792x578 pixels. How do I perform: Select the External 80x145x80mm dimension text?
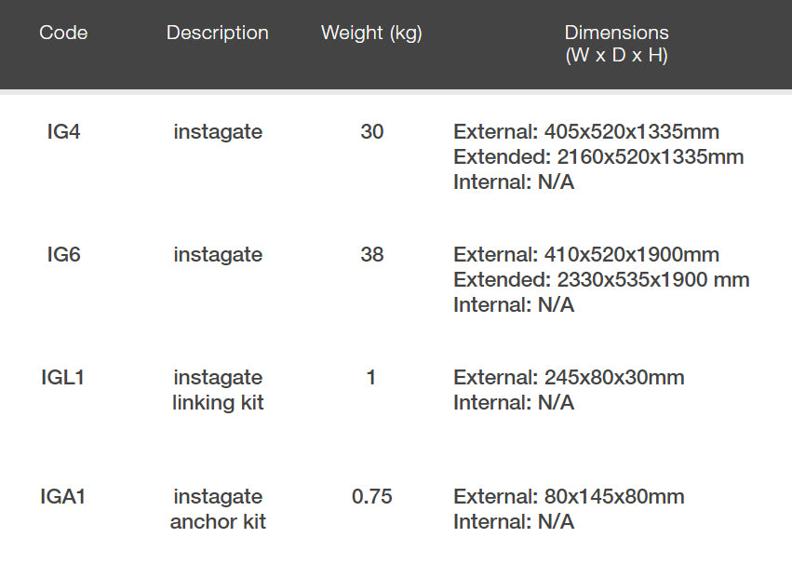569,497
